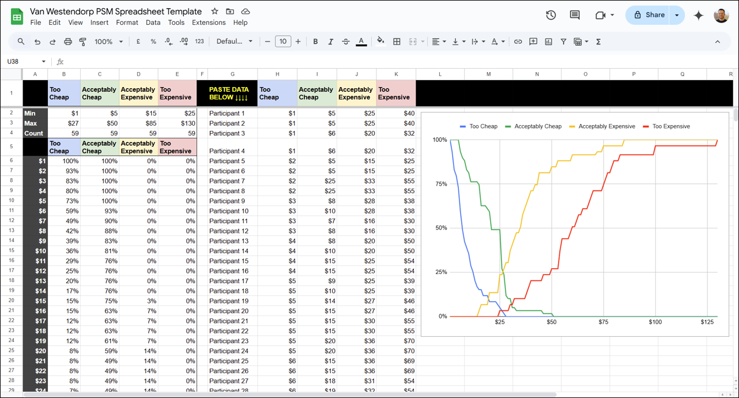The image size is (739, 398).
Task: Insert a comment
Action: (x=533, y=42)
